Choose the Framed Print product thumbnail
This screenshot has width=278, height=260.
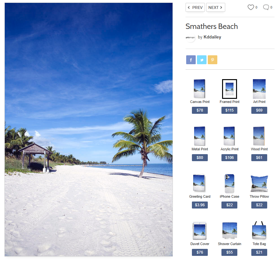click(229, 89)
